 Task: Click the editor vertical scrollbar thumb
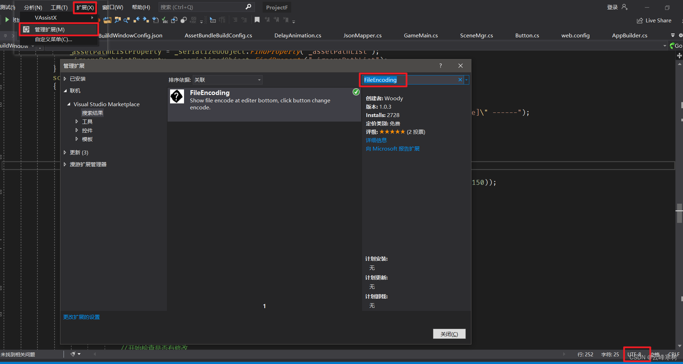coord(679,213)
